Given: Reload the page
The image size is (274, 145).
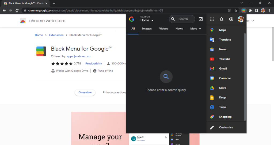Looking at the screenshot, I should click(17, 10).
